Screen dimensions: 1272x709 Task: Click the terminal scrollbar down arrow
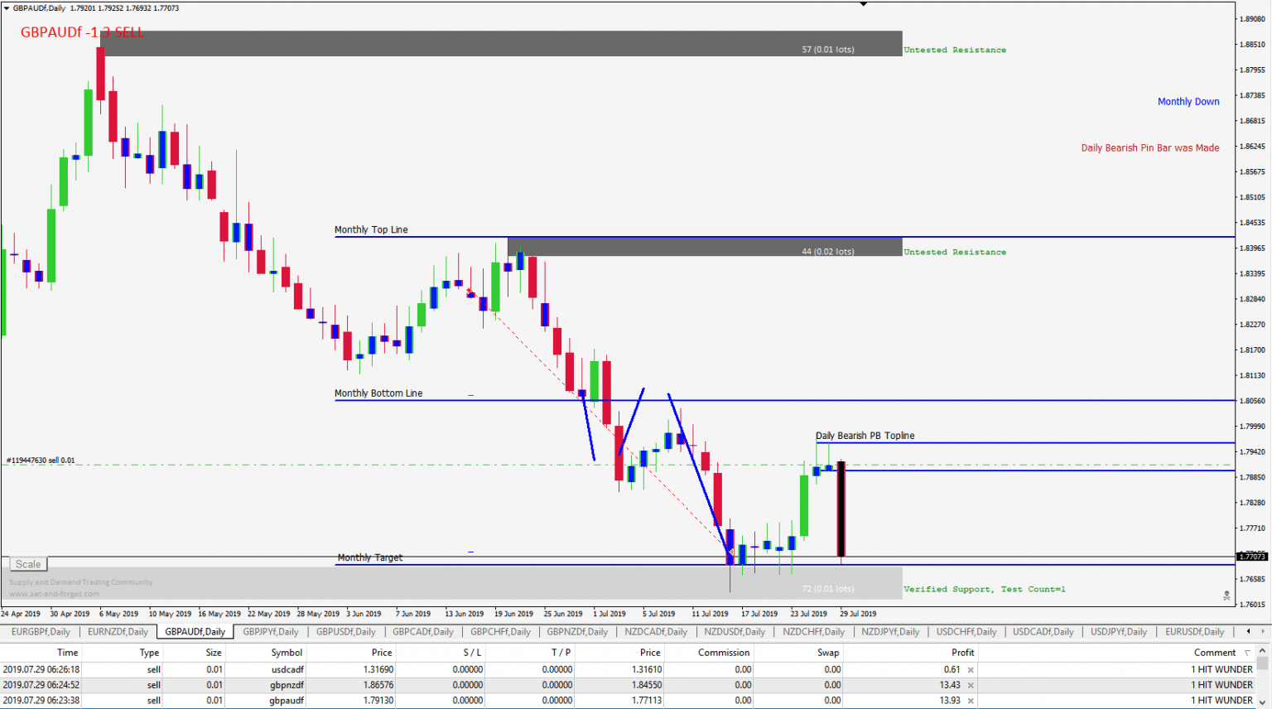coord(1262,700)
